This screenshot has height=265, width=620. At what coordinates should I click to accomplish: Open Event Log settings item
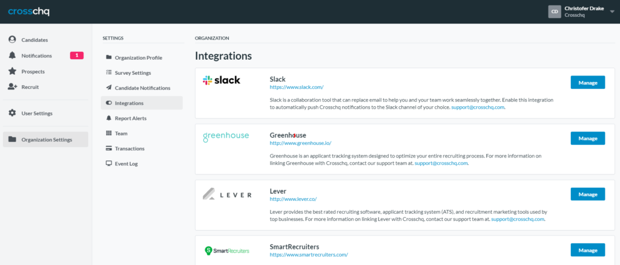tap(126, 164)
